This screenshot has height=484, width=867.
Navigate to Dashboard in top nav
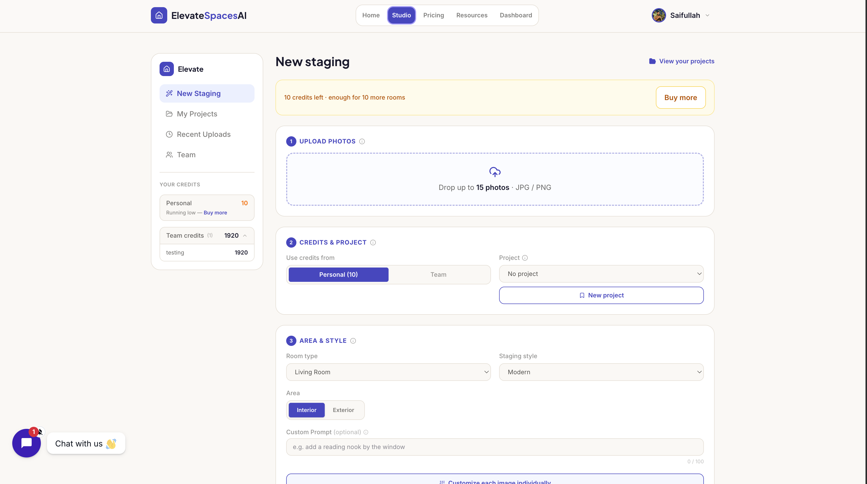[x=516, y=15]
